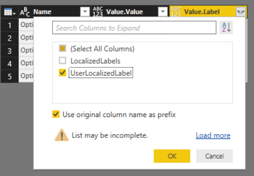Click the Load more link
Viewport: 254px width, 176px height.
pos(213,136)
